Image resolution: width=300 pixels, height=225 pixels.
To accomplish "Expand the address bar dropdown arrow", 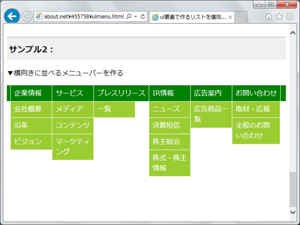I will (x=136, y=16).
